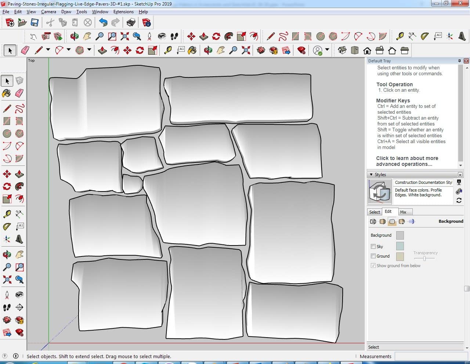Open the Construction Documentation Style name field
The image size is (470, 364).
[423, 182]
